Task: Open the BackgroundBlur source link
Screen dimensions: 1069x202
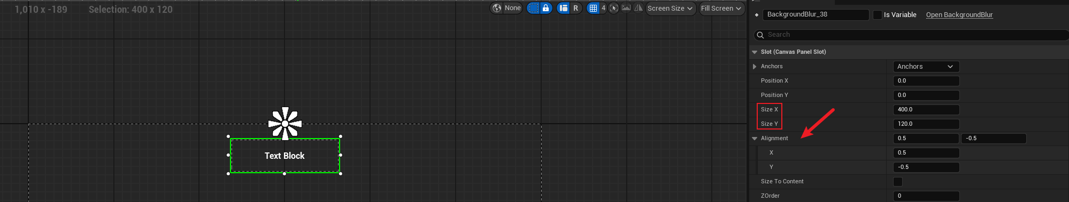Action: 959,15
